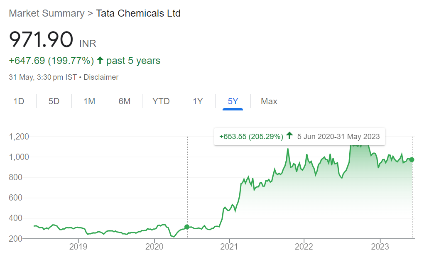This screenshot has height=262, width=429.
Task: Click the active 5Y tab
Action: pyautogui.click(x=233, y=101)
